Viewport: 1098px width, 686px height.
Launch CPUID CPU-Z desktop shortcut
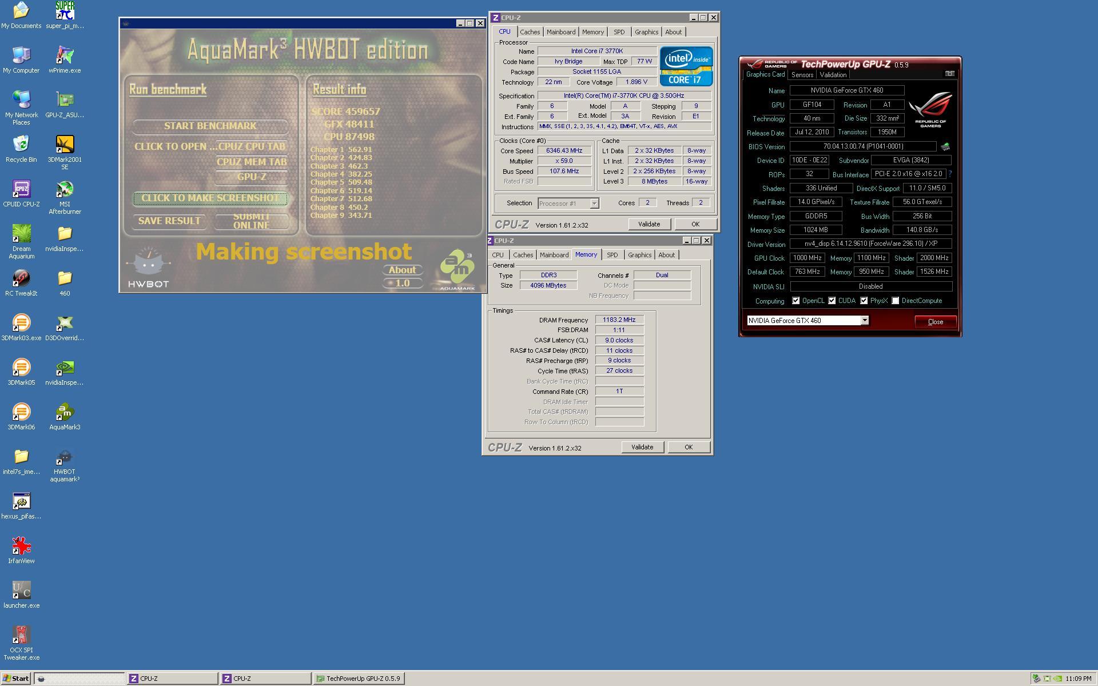(21, 194)
